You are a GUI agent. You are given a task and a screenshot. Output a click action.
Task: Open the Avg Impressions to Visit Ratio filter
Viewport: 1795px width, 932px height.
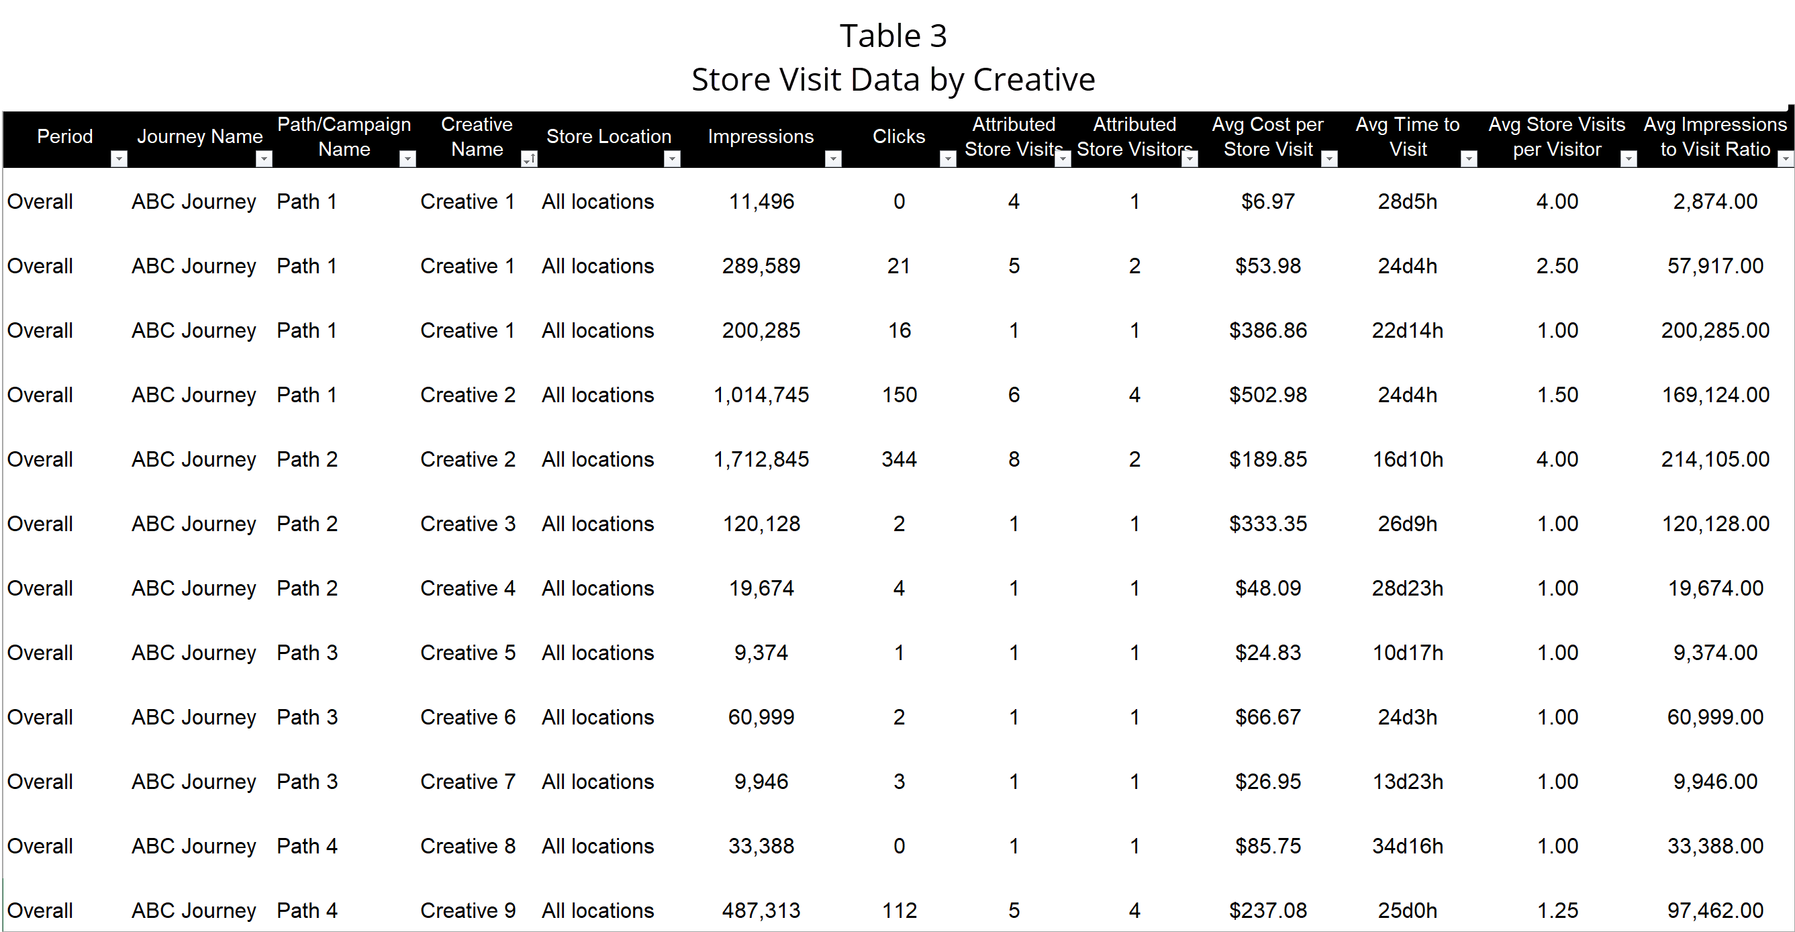coord(1785,159)
